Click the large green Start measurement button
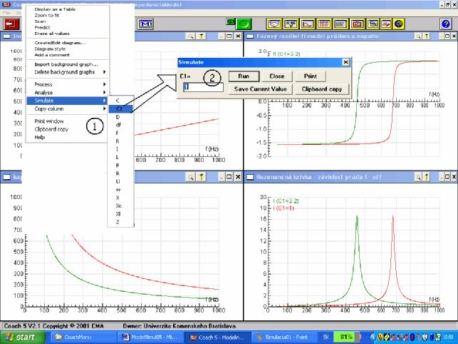The width and height of the screenshot is (458, 344). (244, 24)
